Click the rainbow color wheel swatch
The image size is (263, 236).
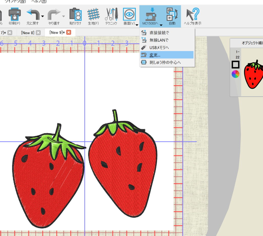coord(236,74)
